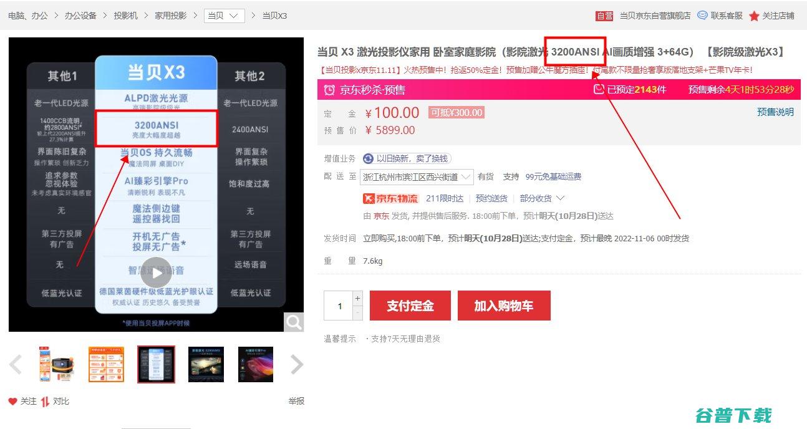Show previous thumbnails with left arrow

[16, 365]
